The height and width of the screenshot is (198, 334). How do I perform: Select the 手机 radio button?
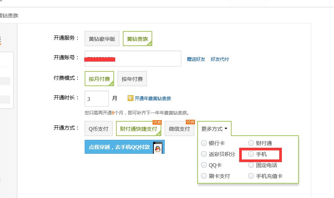point(251,154)
